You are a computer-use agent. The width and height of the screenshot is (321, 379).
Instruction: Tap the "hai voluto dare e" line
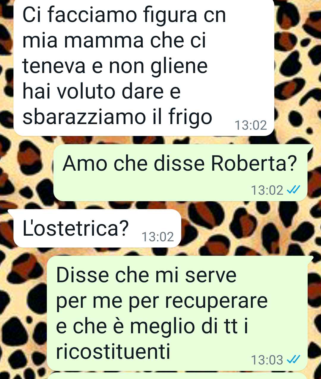click(102, 91)
